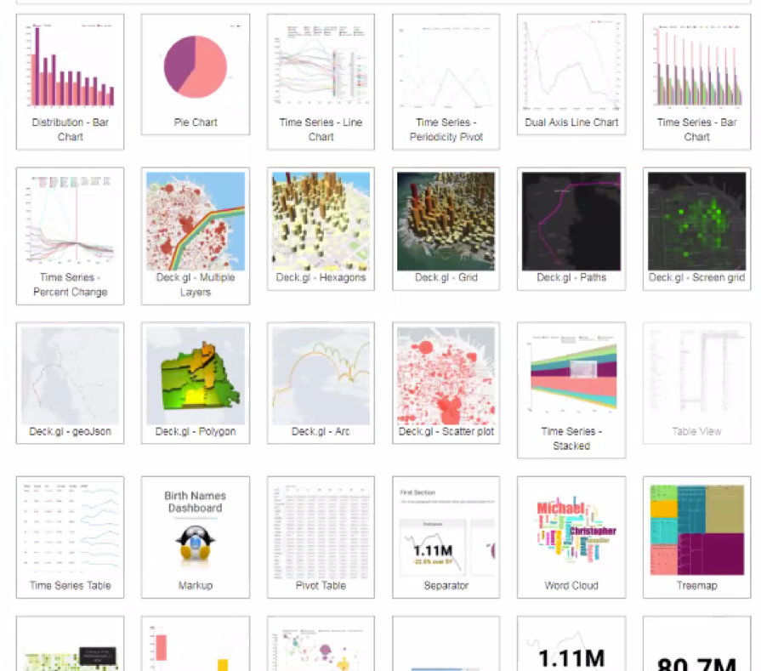Select the Word Cloud visualization
The image size is (761, 671).
571,537
